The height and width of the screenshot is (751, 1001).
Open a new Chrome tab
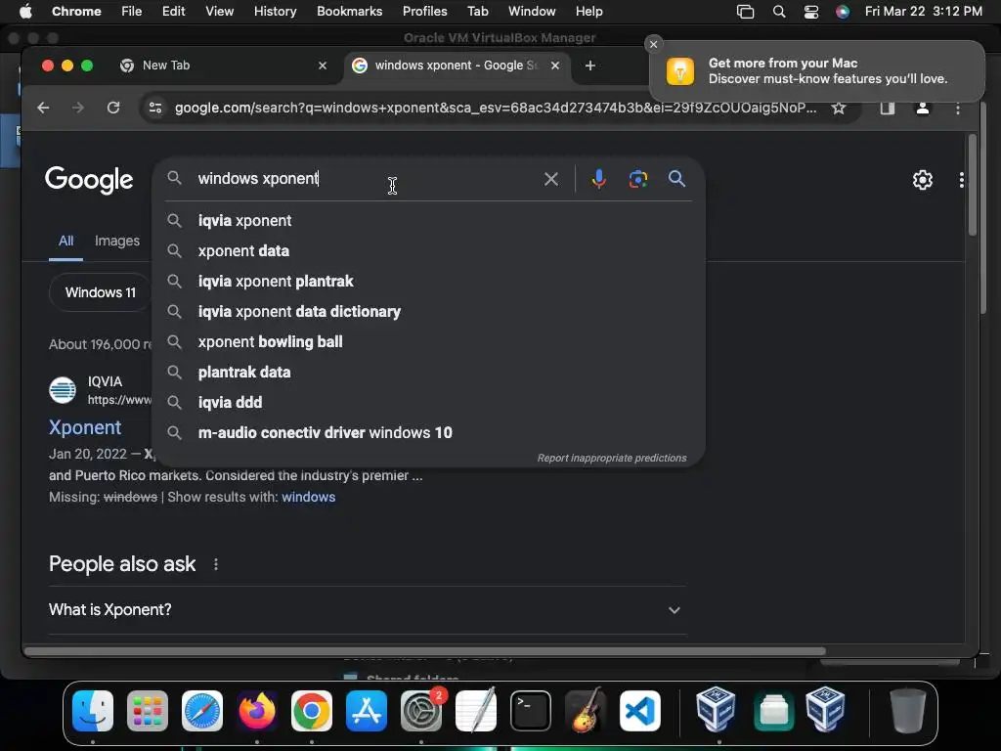click(589, 66)
